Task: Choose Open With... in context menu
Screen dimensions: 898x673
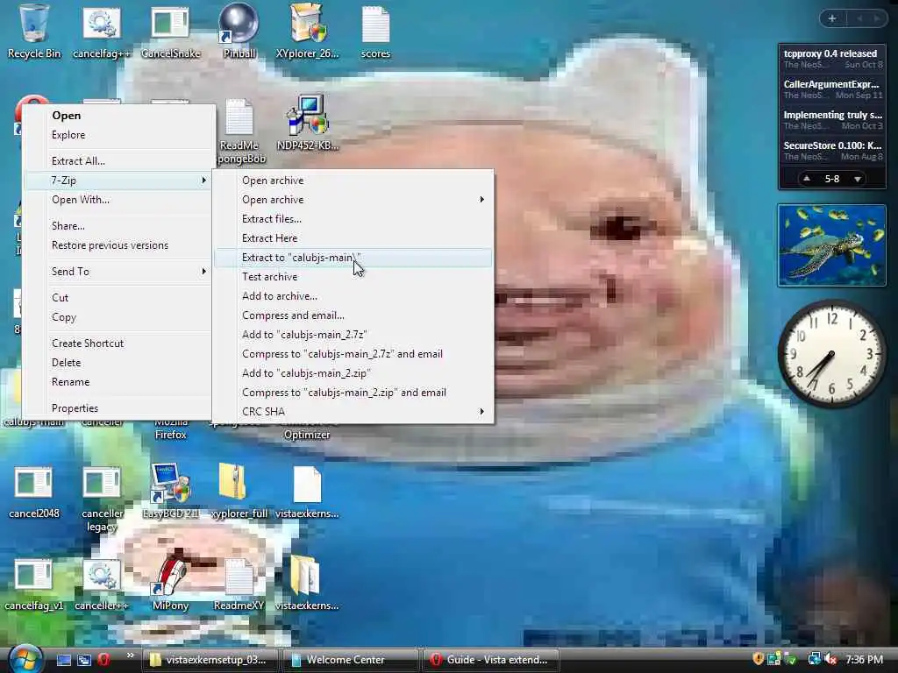Action: pyautogui.click(x=118, y=200)
